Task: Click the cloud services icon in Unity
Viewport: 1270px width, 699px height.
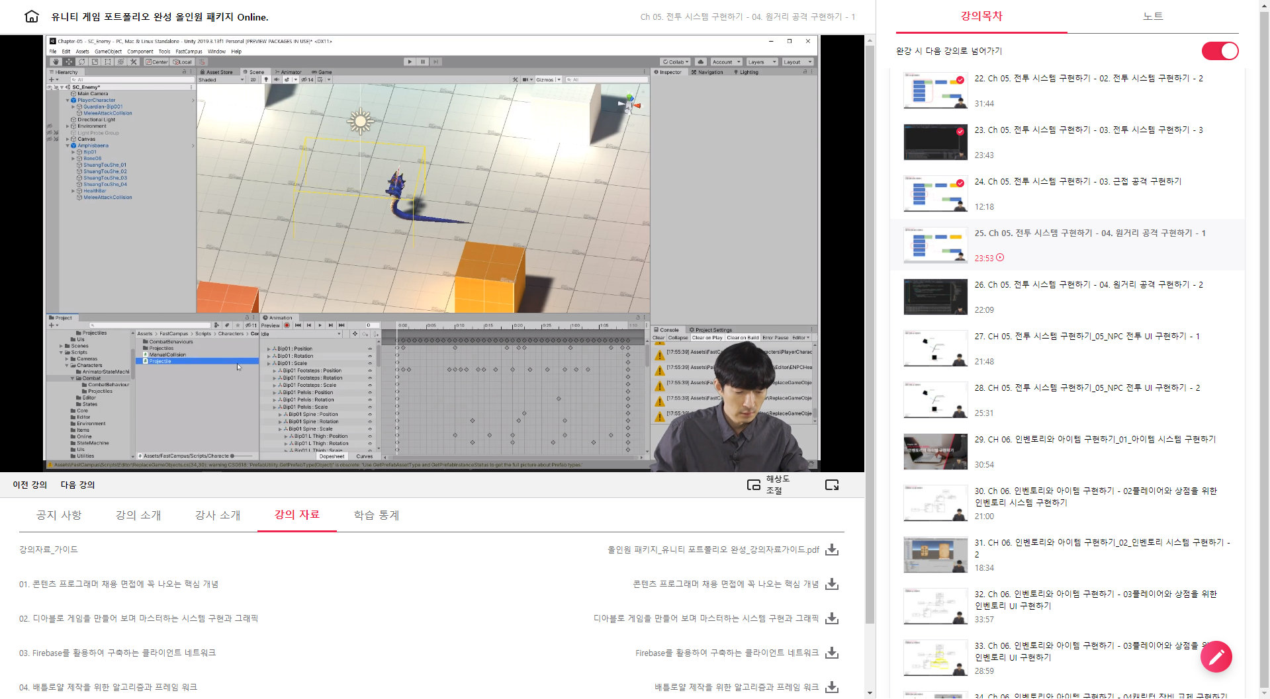Action: (x=701, y=62)
